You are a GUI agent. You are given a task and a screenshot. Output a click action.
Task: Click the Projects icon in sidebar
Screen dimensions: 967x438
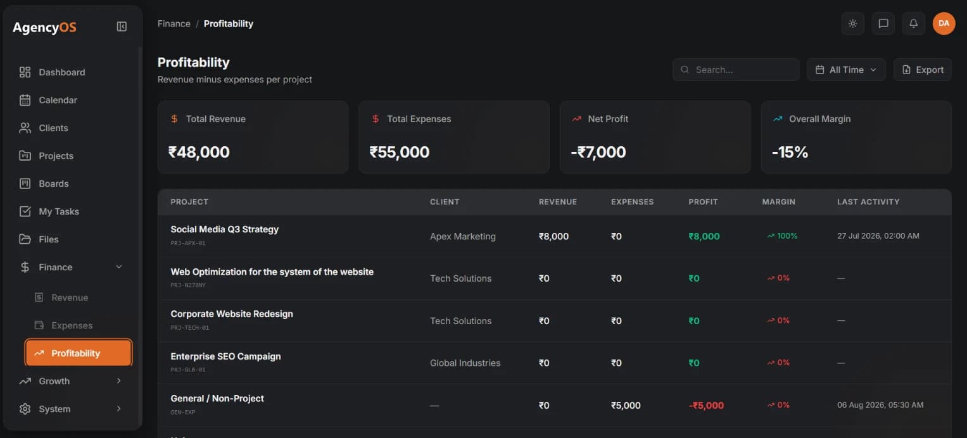25,156
